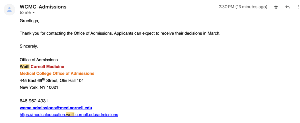Viewport: 300px width, 123px height.
Task: Click the phone number 646-962-4931
Action: (34, 101)
